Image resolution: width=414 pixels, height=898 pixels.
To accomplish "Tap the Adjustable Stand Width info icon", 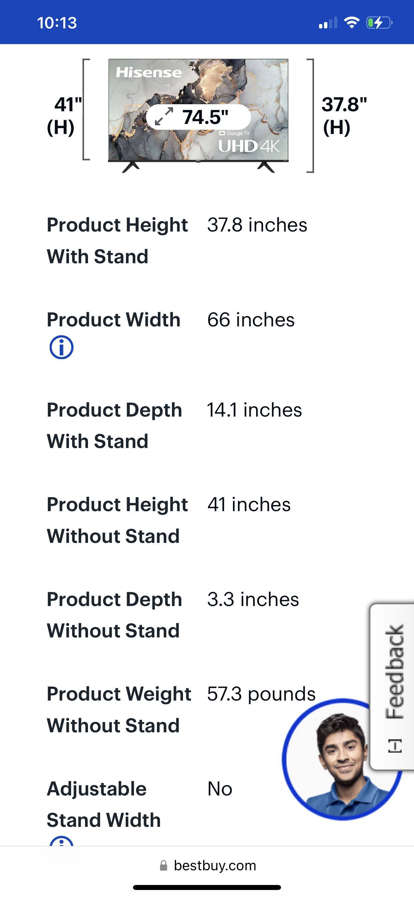I will (x=62, y=842).
